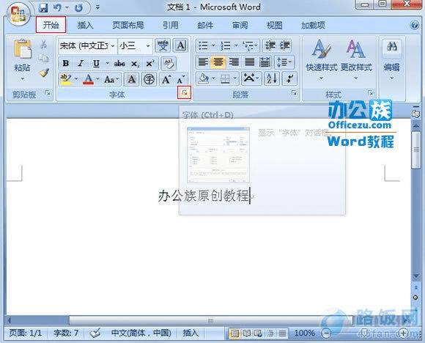425x343 pixels.
Task: Toggle Strikethrough (abc) formatting
Action: (119, 64)
